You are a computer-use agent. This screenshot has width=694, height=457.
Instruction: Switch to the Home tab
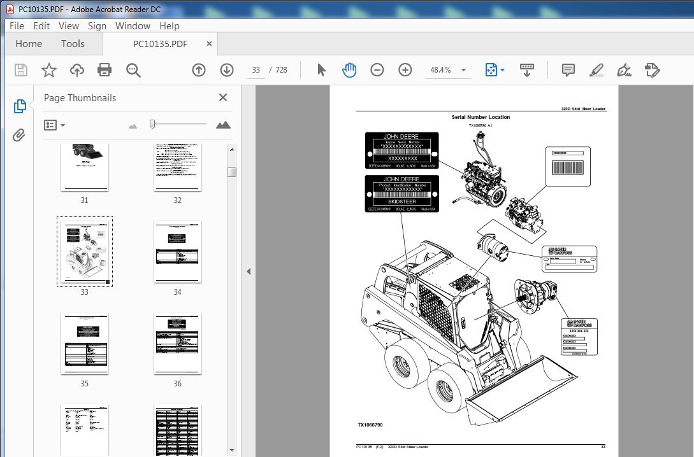tap(28, 44)
